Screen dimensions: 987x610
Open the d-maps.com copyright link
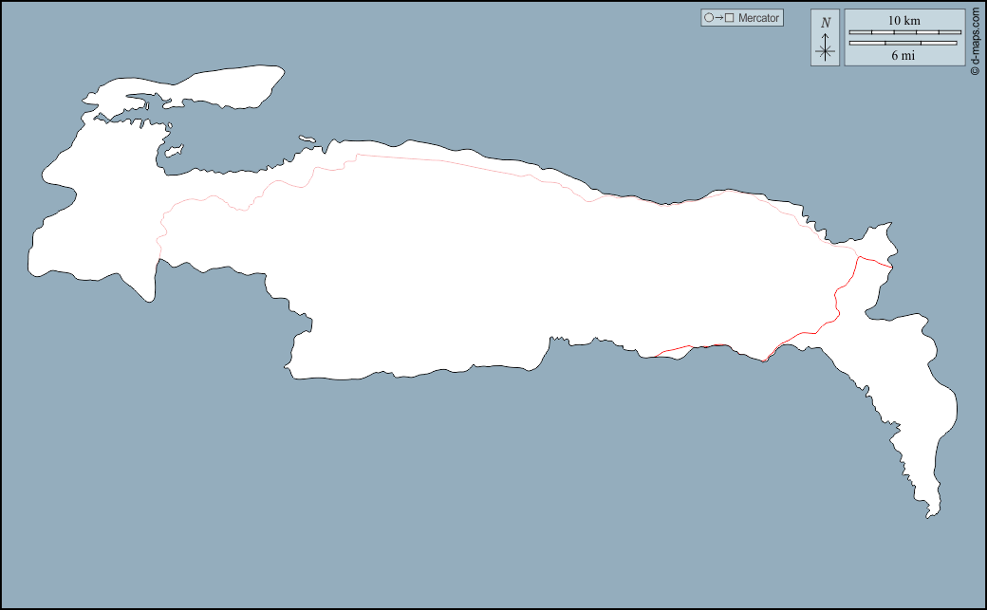(x=975, y=38)
